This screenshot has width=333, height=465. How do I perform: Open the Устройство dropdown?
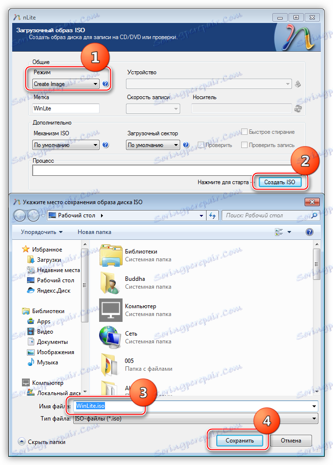click(x=209, y=84)
